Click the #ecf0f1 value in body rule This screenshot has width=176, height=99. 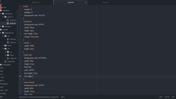[x=42, y=15]
